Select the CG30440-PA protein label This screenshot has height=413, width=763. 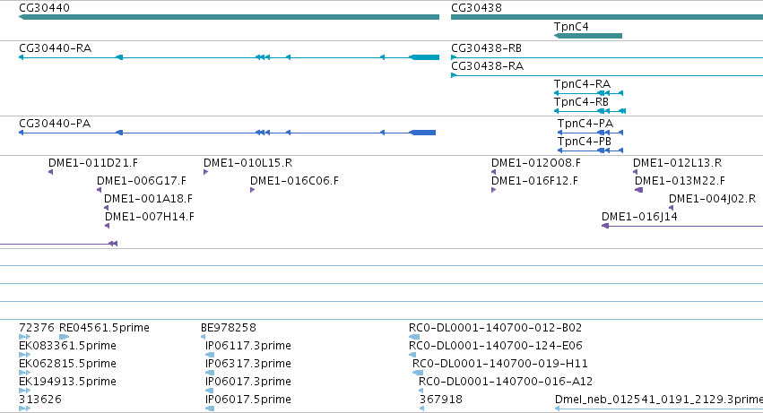click(55, 124)
